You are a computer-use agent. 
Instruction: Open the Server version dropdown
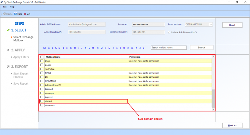click(211, 24)
